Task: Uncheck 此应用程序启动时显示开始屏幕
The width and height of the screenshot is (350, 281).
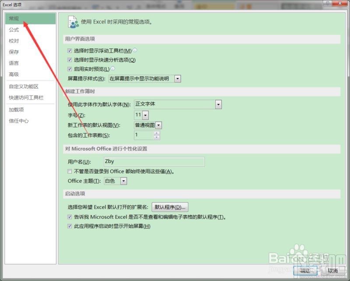Action: tap(70, 226)
